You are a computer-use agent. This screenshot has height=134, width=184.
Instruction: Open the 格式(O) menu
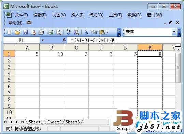coord(96,15)
